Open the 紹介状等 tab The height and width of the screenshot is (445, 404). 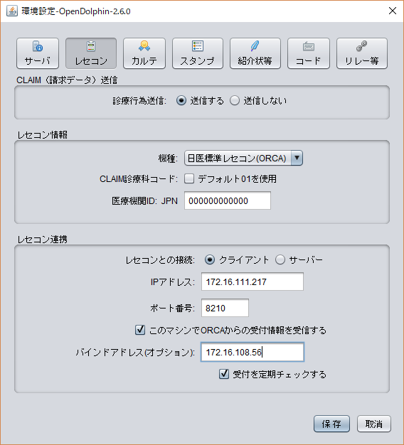(x=255, y=53)
